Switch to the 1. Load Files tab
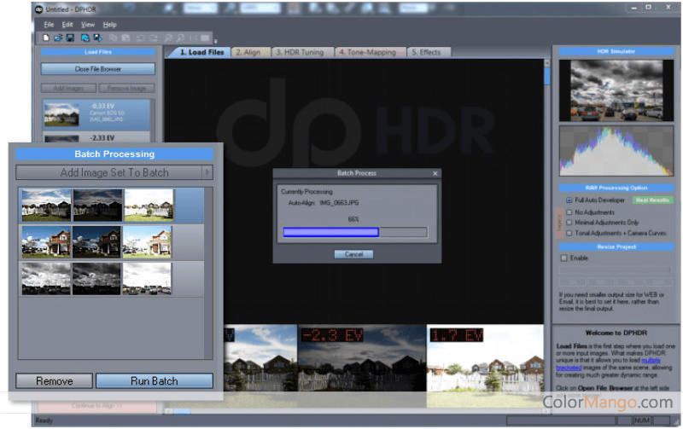The height and width of the screenshot is (429, 683). 201,52
